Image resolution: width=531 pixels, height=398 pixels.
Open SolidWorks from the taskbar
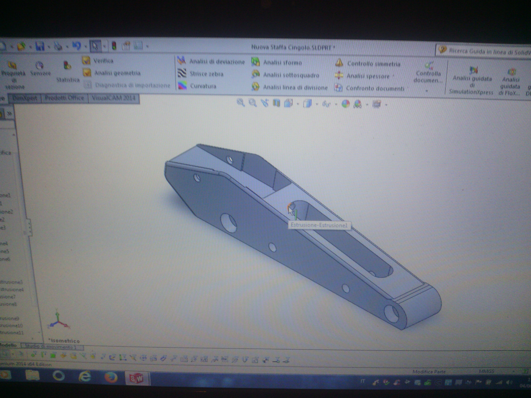point(136,378)
